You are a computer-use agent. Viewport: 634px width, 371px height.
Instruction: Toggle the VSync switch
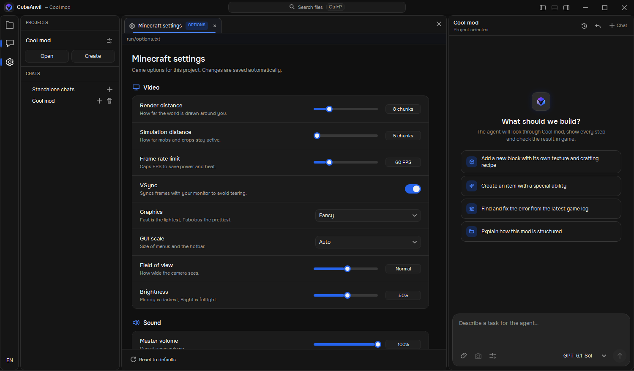pos(413,189)
